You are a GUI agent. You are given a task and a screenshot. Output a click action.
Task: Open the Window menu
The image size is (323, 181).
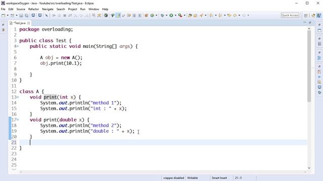(94, 9)
